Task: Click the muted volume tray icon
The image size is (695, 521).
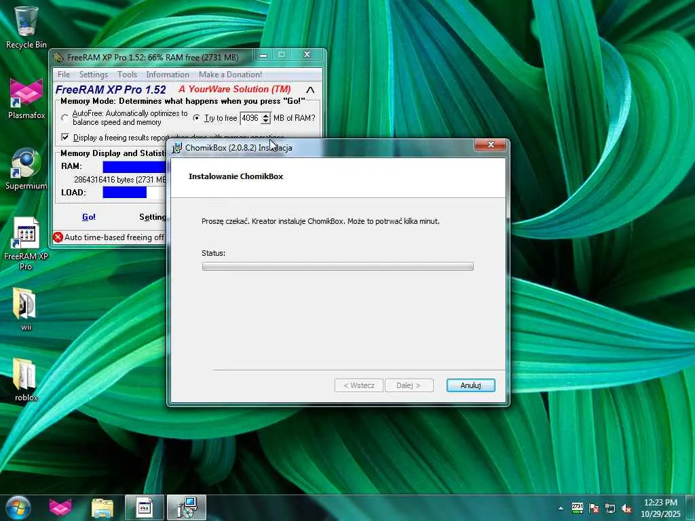Action: pos(626,508)
